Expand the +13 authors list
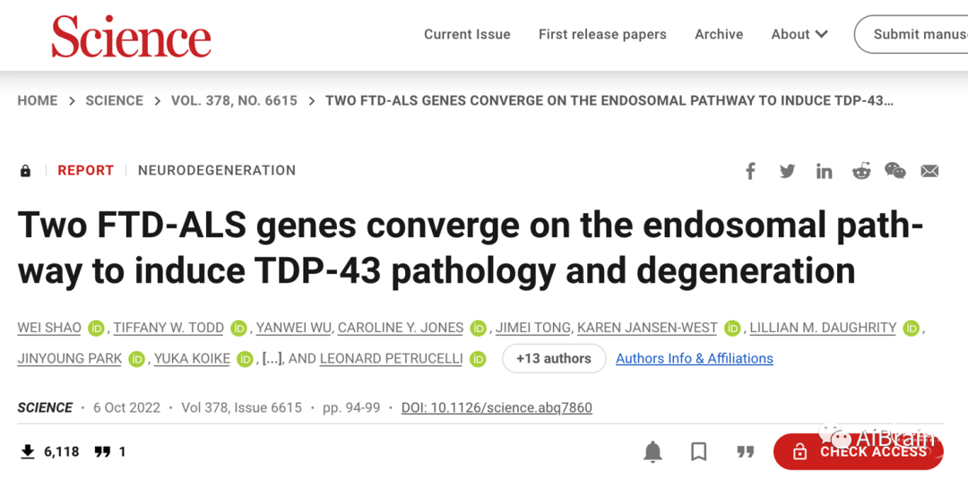Image resolution: width=968 pixels, height=478 pixels. click(x=554, y=358)
